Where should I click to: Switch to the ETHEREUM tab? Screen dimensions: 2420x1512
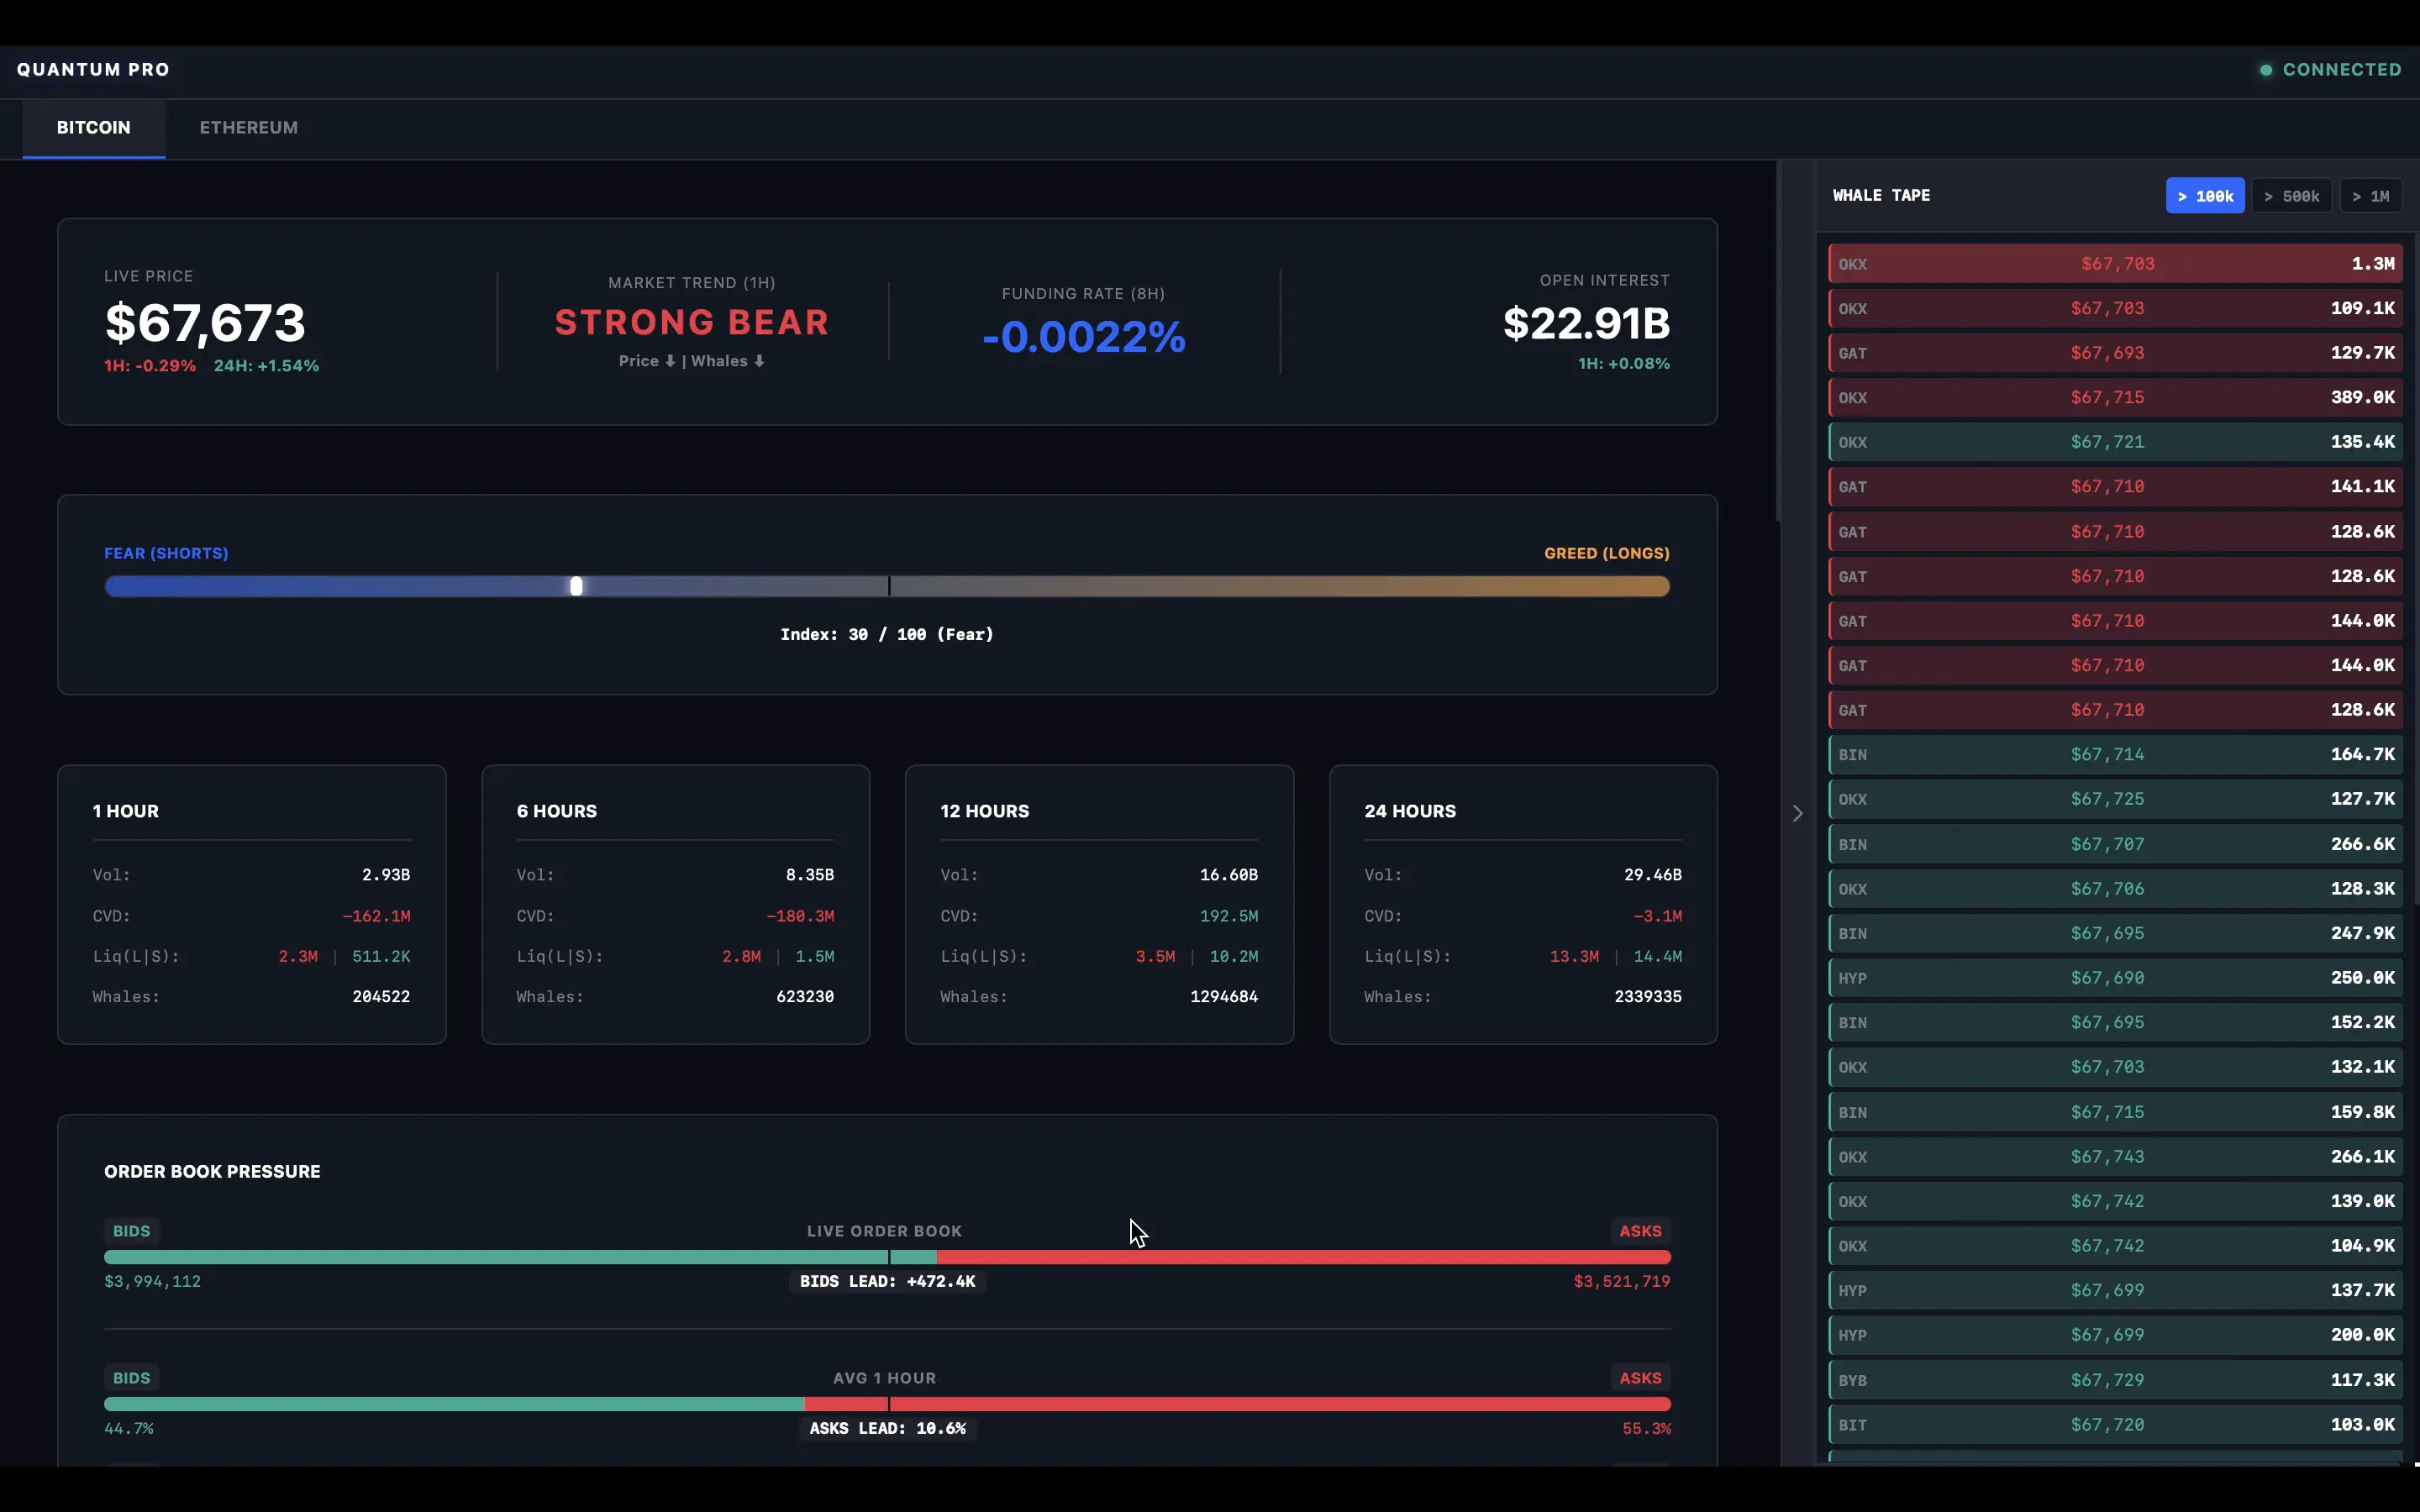(248, 128)
